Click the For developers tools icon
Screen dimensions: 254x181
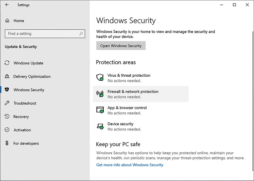pos(7,143)
